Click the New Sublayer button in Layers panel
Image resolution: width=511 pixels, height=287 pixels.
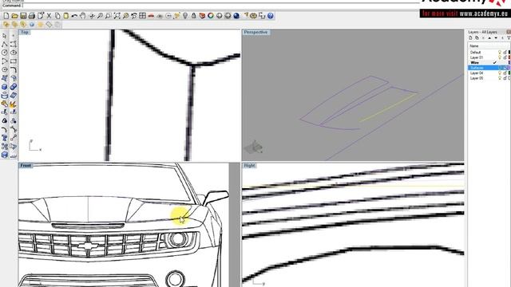click(477, 37)
